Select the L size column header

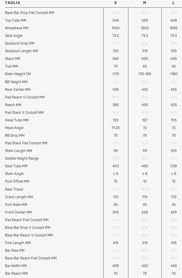(x=173, y=3)
